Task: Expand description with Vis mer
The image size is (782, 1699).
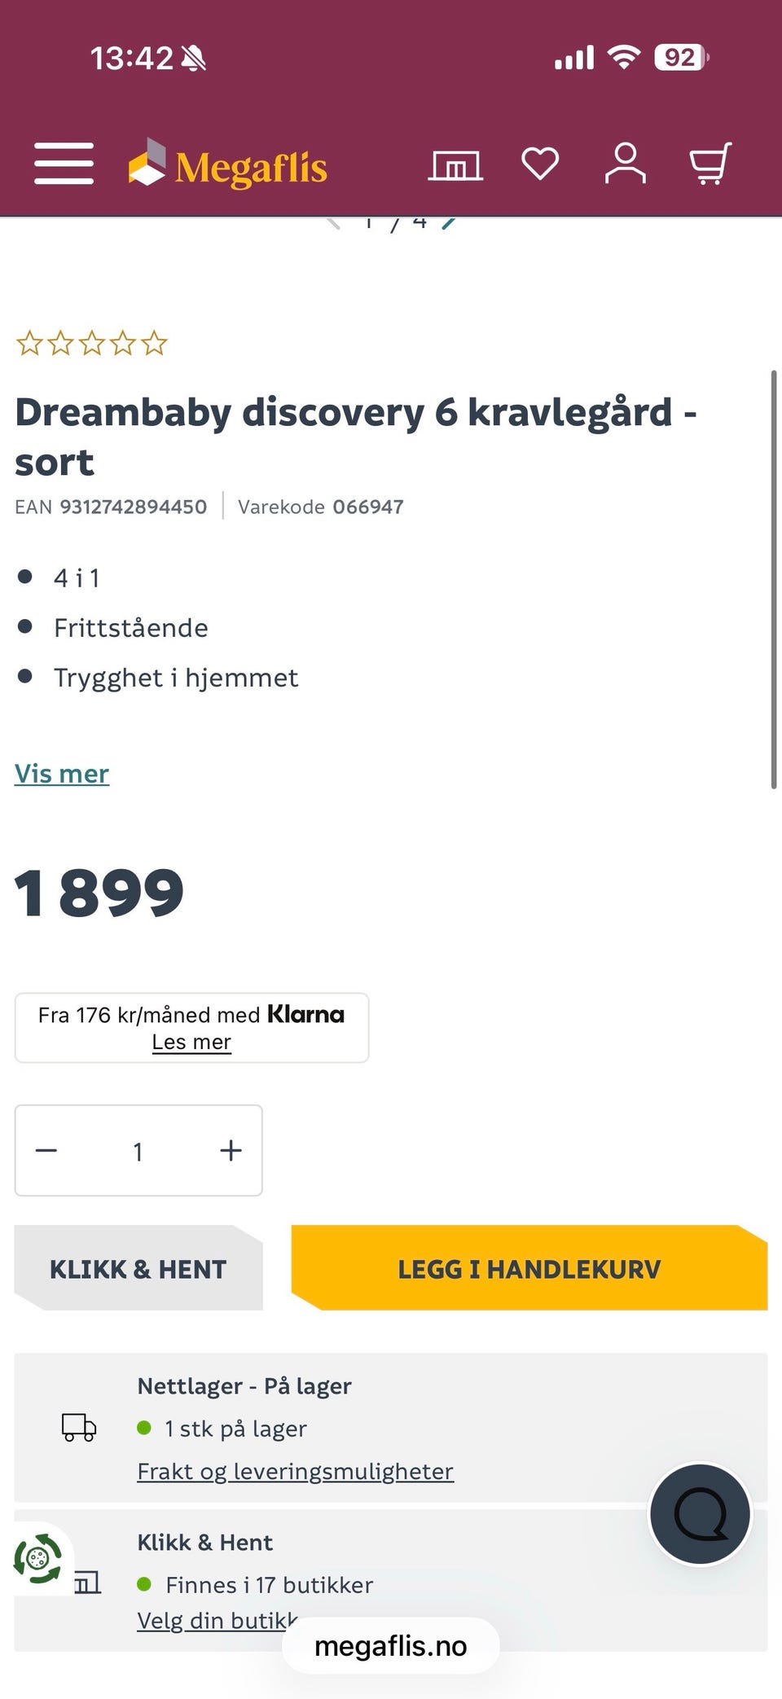Action: click(x=62, y=774)
